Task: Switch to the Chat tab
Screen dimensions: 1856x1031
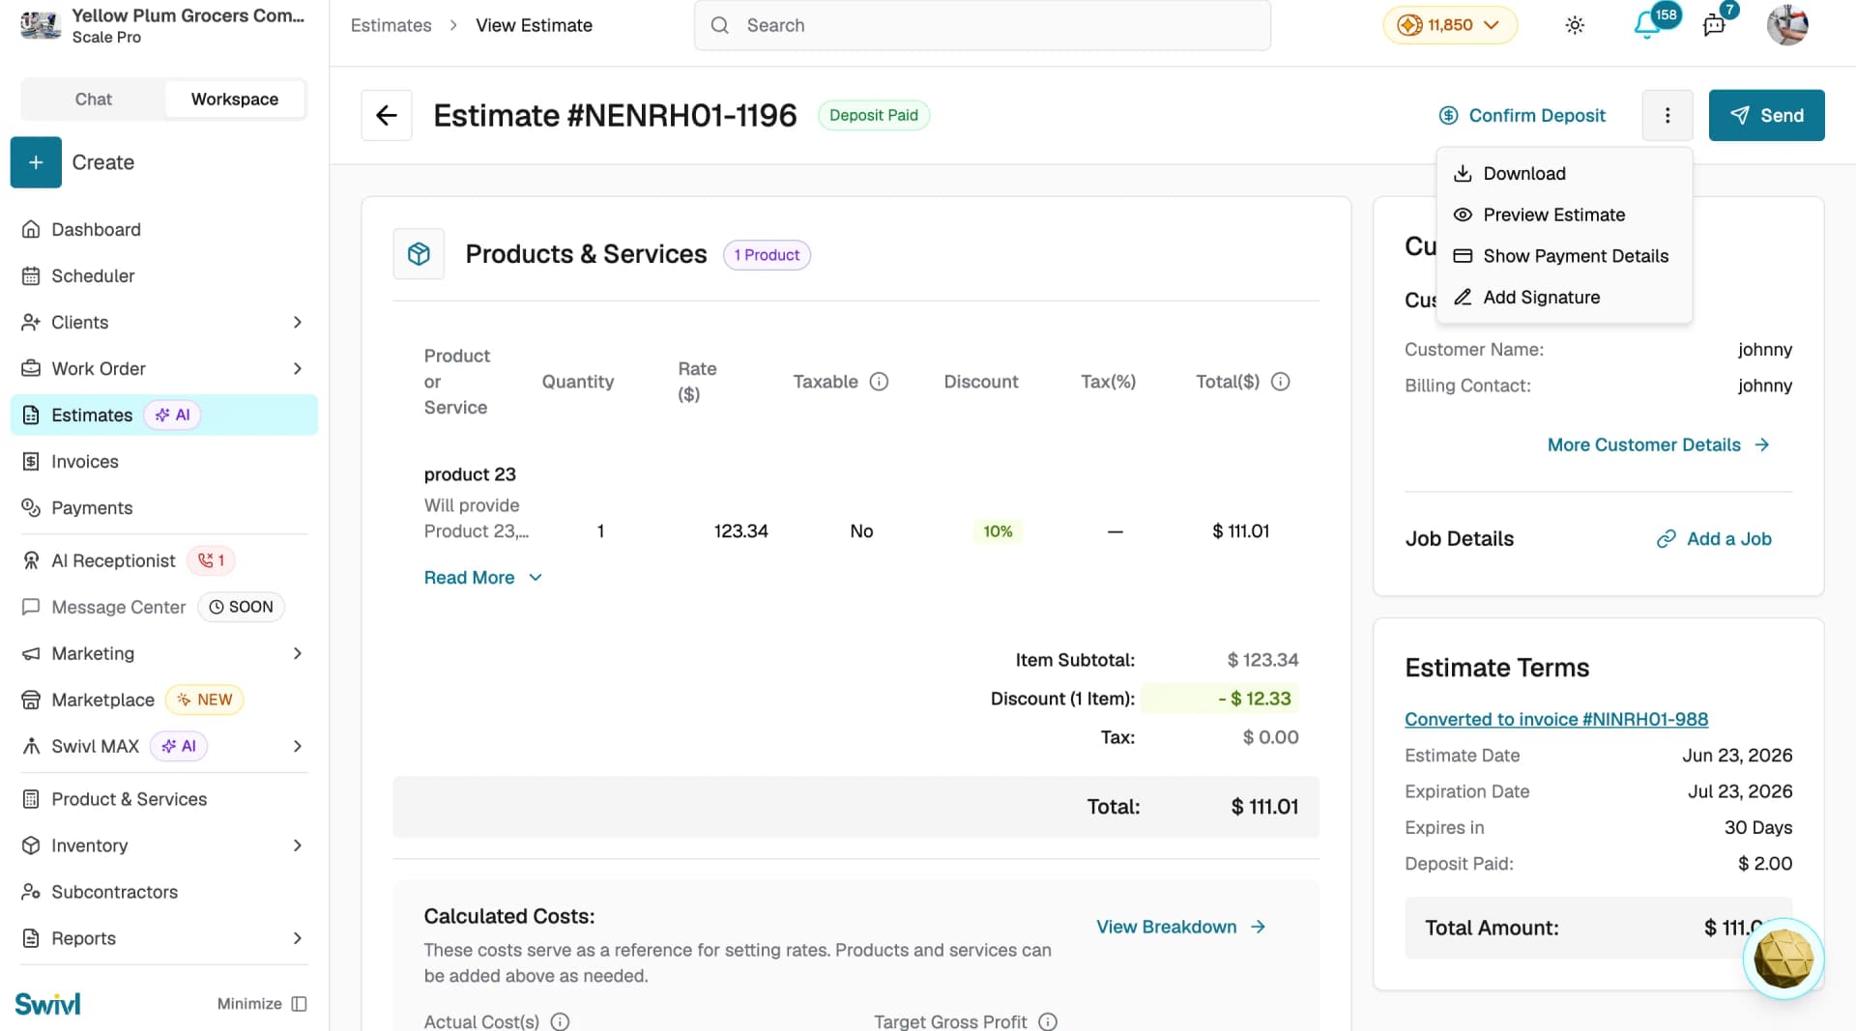Action: click(94, 99)
